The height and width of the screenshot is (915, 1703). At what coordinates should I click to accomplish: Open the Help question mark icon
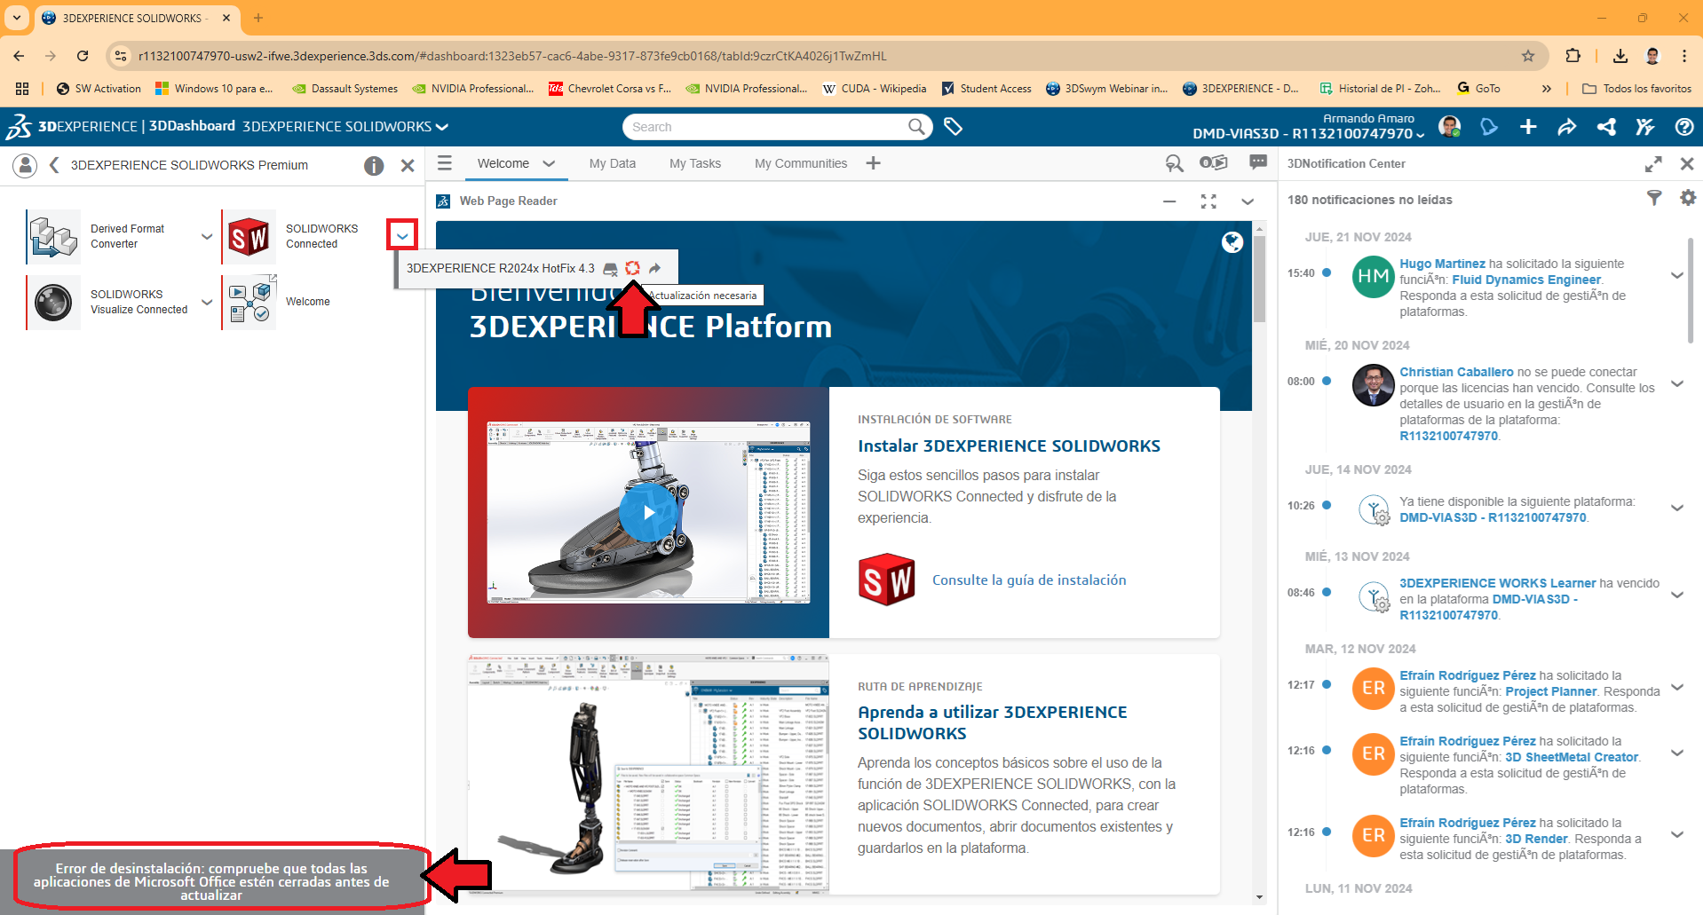[x=1683, y=127]
